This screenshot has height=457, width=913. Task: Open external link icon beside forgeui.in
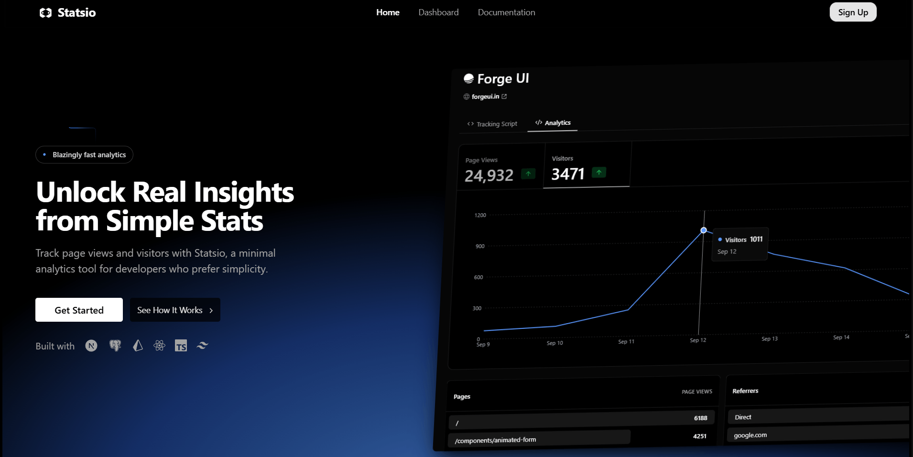504,97
